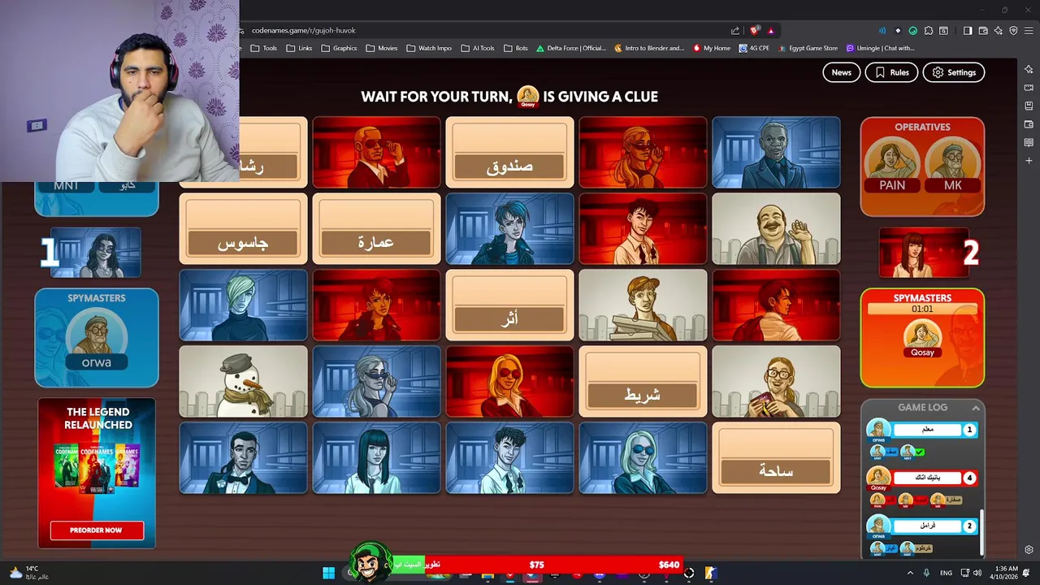Open the Graphics bookmarks folder
This screenshot has width=1040, height=585.
tap(339, 48)
